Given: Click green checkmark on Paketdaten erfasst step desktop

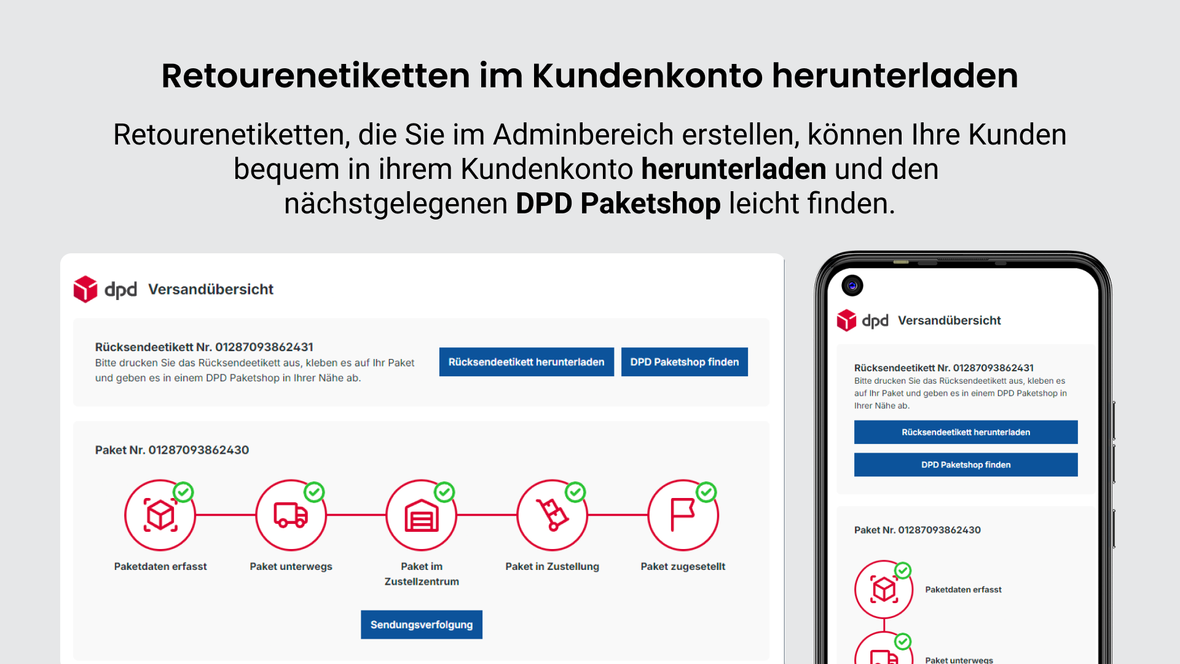Looking at the screenshot, I should pos(183,492).
